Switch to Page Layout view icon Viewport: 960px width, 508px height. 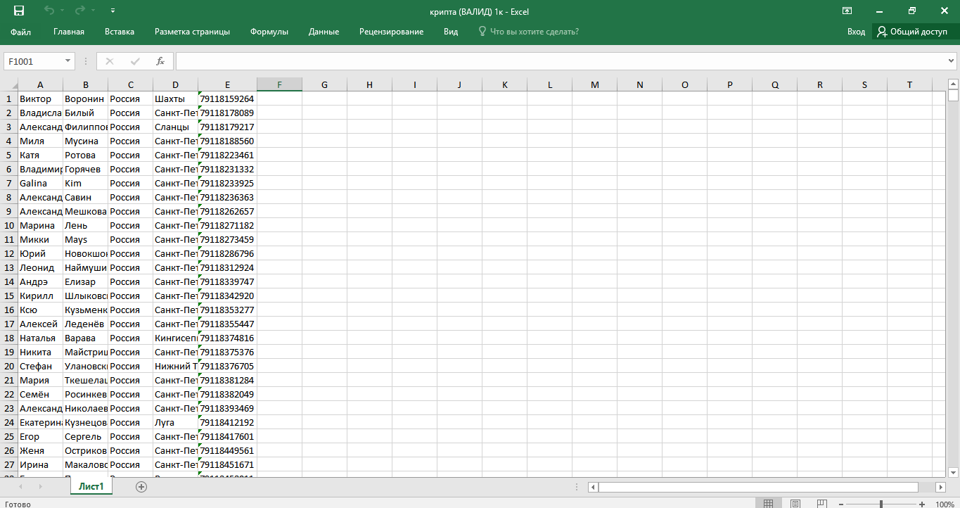click(x=795, y=504)
